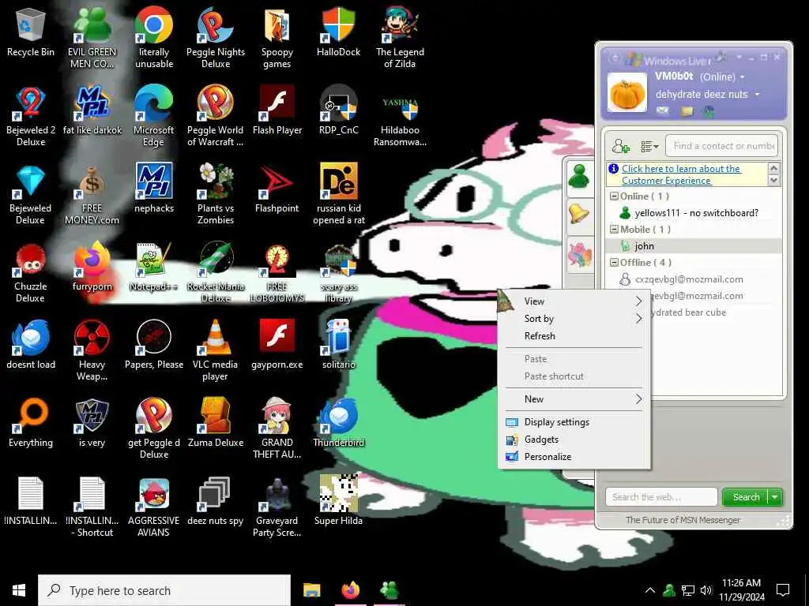Click the green Search button
The width and height of the screenshot is (809, 606).
746,497
